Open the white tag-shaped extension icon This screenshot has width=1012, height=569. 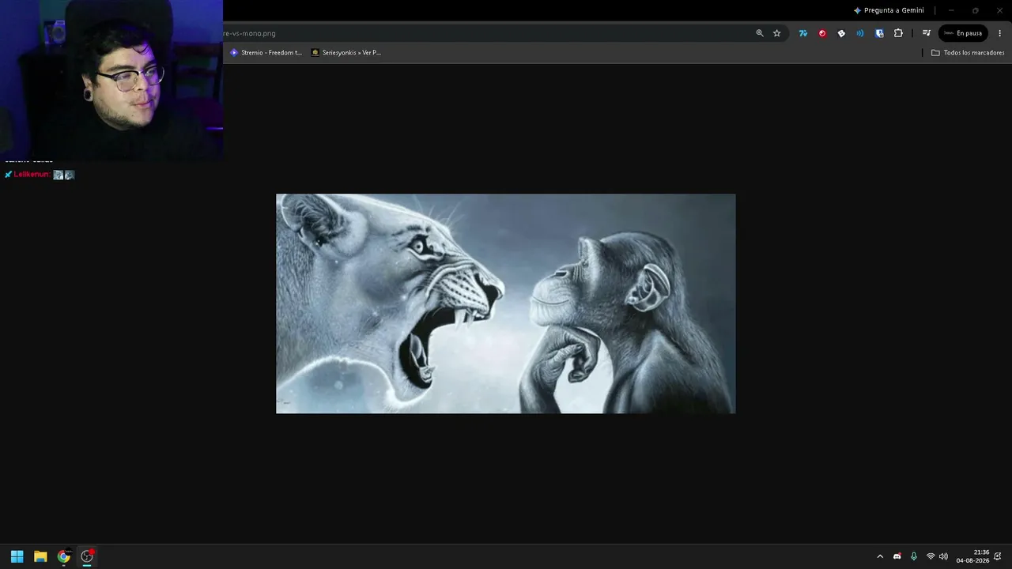(841, 33)
